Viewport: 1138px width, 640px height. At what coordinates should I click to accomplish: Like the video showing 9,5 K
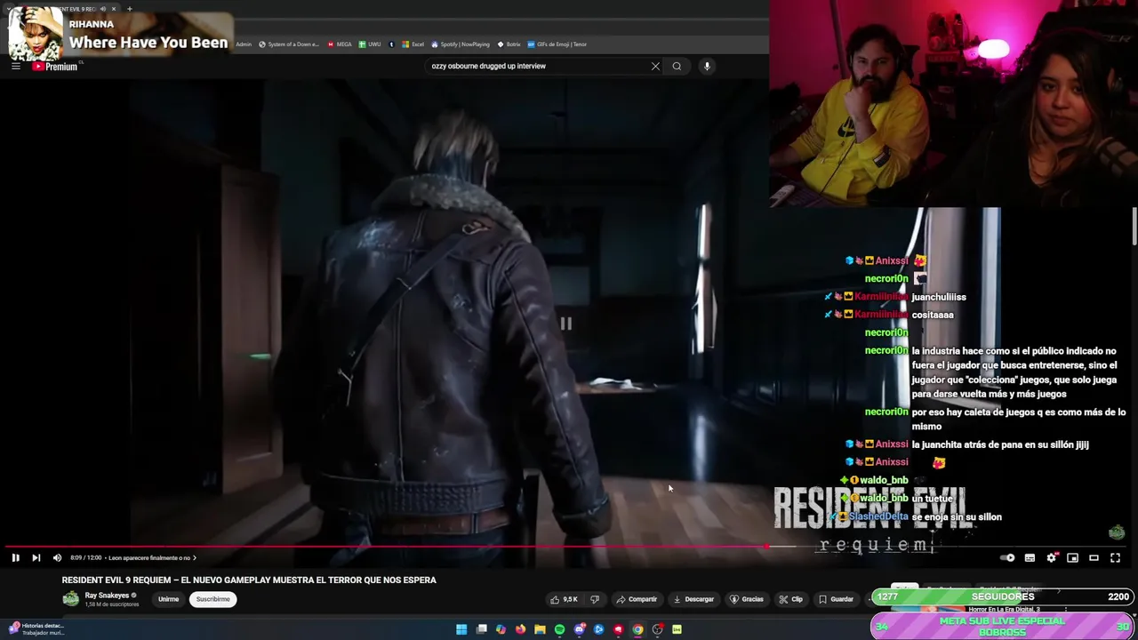pos(564,599)
